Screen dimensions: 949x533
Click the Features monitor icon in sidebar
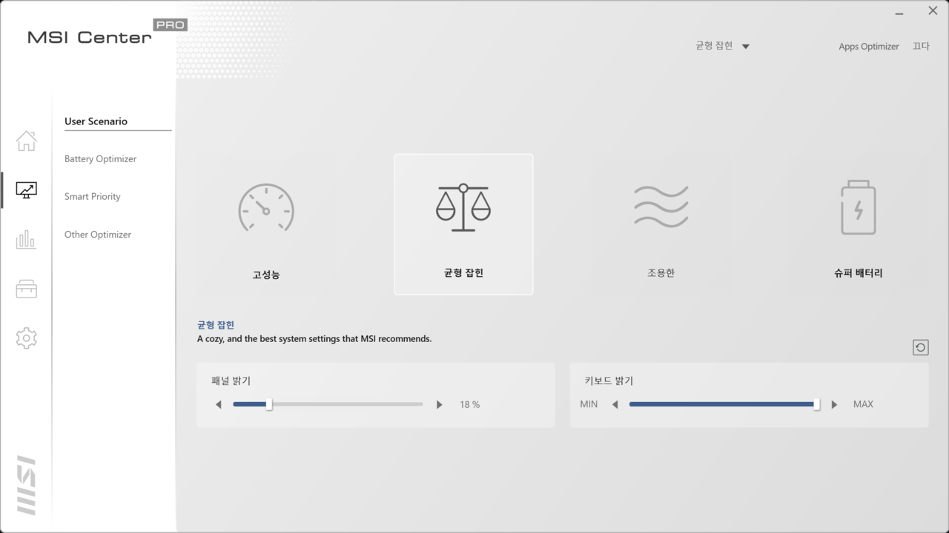26,190
